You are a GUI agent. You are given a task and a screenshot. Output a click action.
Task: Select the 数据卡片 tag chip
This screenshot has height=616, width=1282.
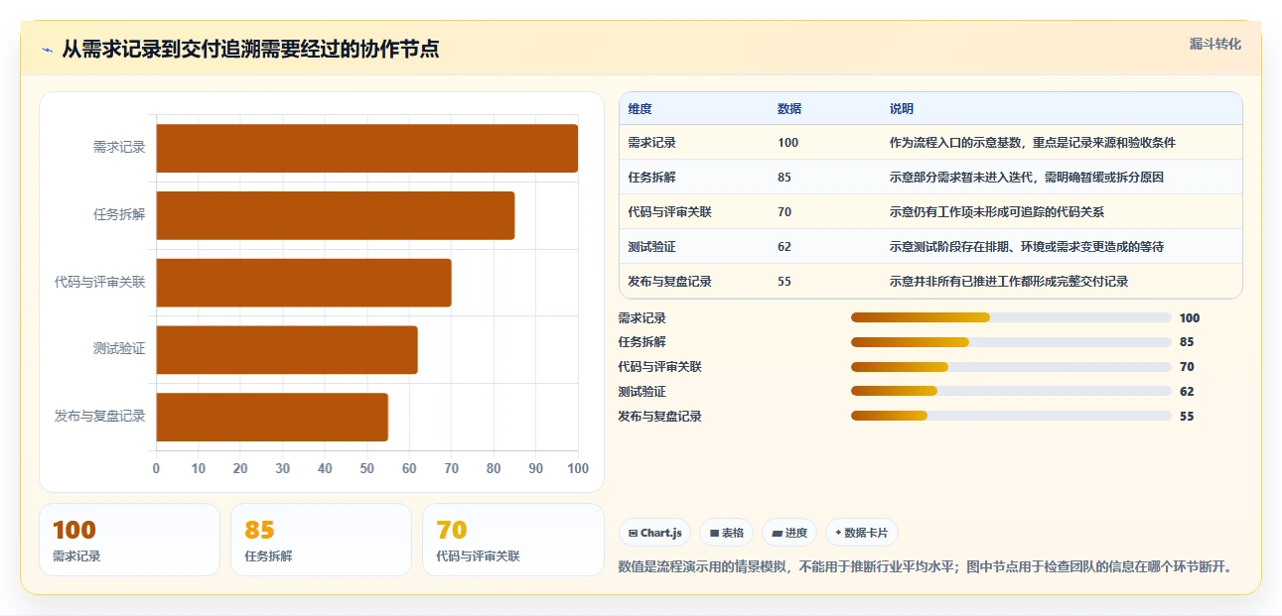861,533
